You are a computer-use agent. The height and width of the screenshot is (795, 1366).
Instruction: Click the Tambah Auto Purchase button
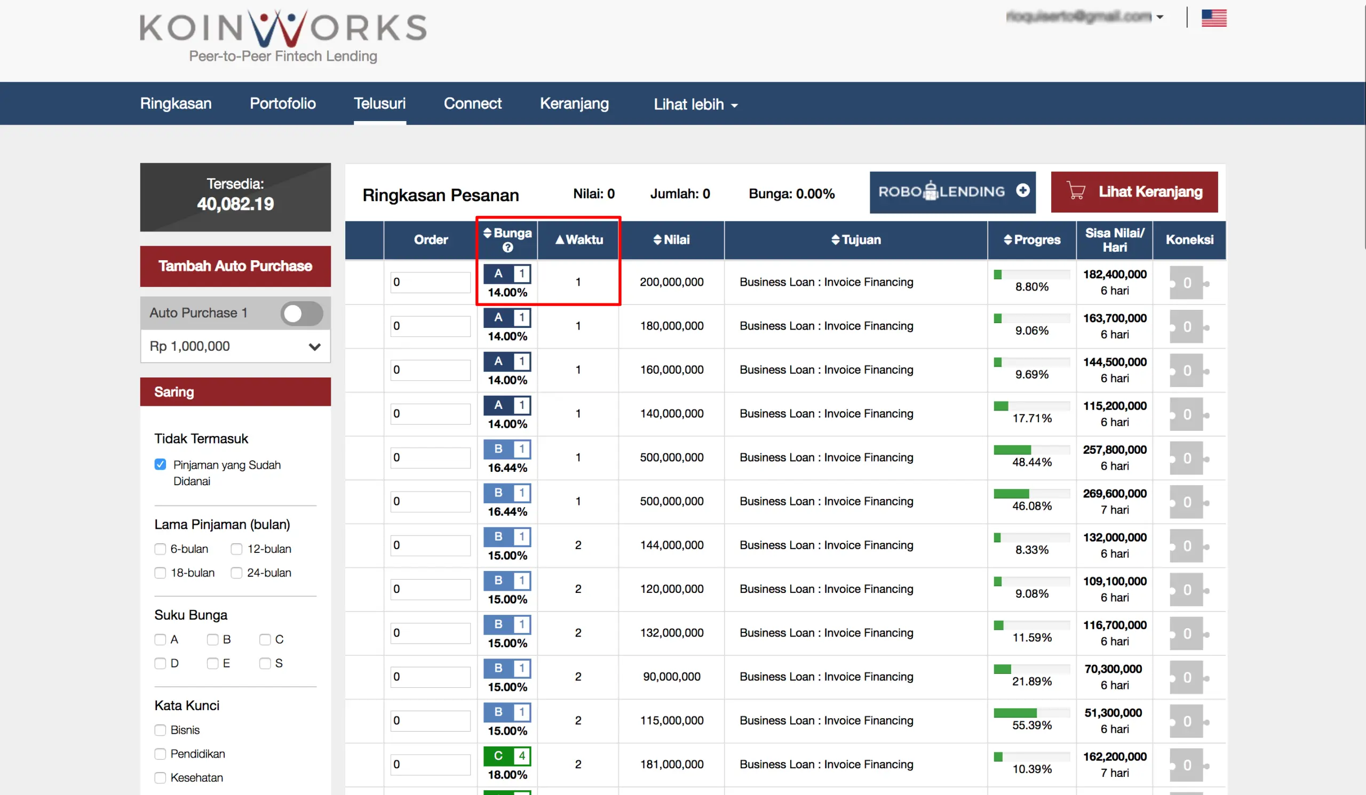coord(235,266)
